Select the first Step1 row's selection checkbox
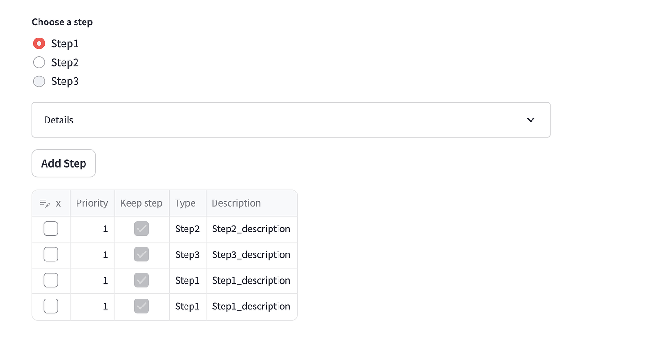Screen dimensions: 648x353 pos(51,281)
